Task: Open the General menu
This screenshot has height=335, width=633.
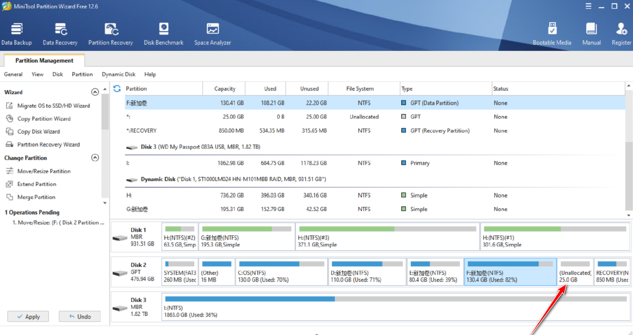Action: pyautogui.click(x=13, y=74)
